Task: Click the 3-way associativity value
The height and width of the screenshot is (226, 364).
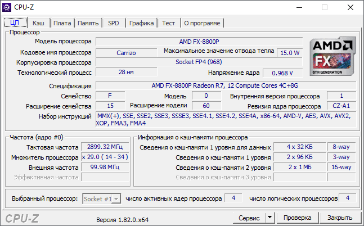Action: click(341, 157)
